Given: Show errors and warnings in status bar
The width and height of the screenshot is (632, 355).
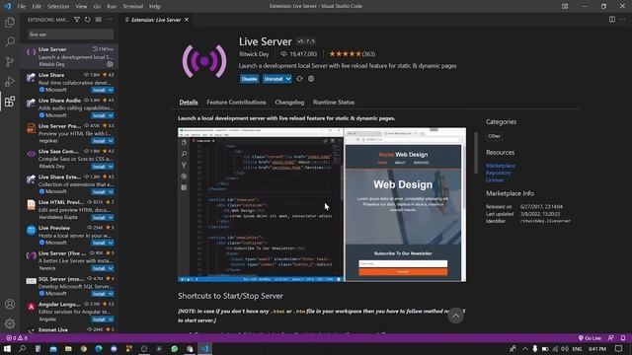Looking at the screenshot, I should click(x=17, y=338).
